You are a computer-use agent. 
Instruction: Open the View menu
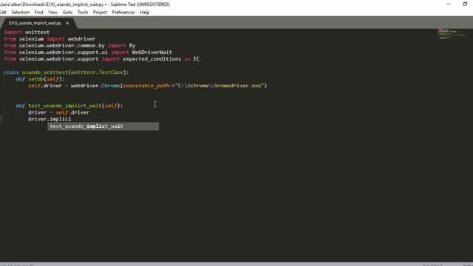click(52, 13)
